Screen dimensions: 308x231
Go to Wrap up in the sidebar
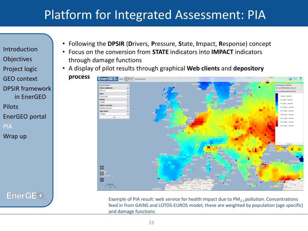point(15,136)
